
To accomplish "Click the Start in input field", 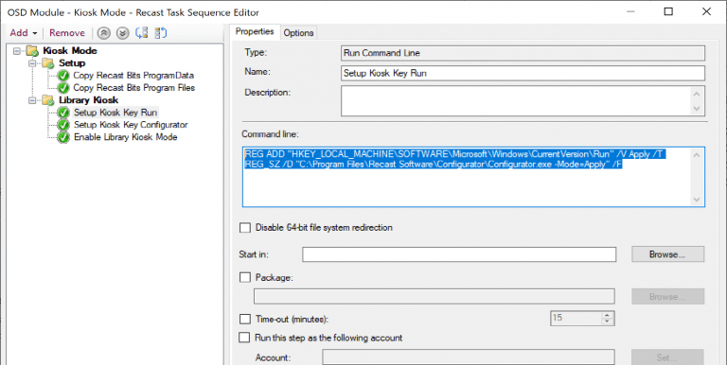I will pos(459,254).
